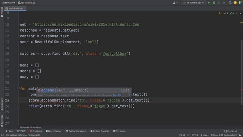Close the sp-tutorial.py editor tab
The height and width of the screenshot is (137, 243).
[x=24, y=8]
